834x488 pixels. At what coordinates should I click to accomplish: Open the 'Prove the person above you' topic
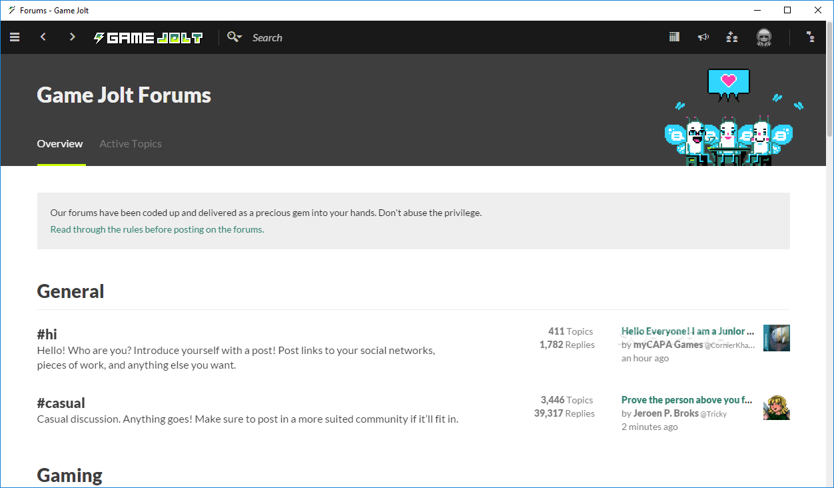687,400
